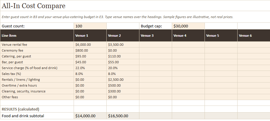This screenshot has height=121, width=270.
Task: Select the Venue 2 column heading
Action: click(123, 36)
